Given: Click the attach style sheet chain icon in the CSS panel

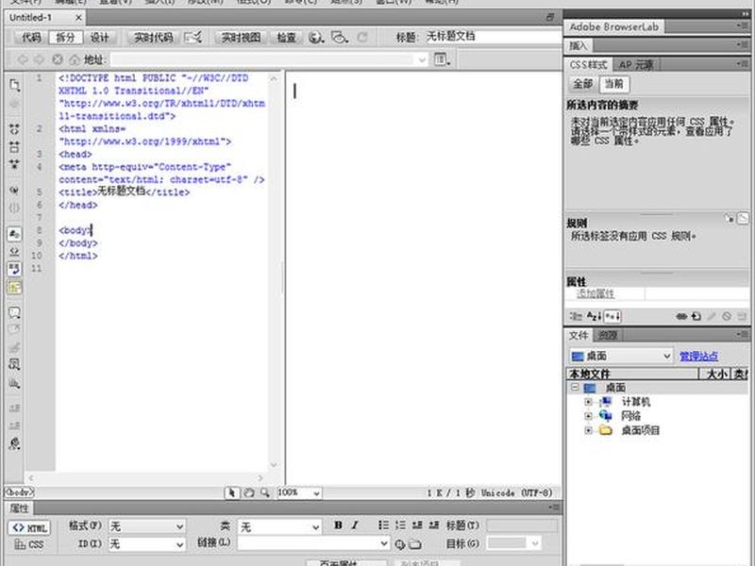Looking at the screenshot, I should pyautogui.click(x=681, y=316).
